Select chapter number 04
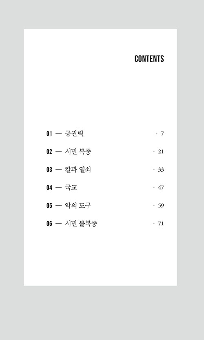This screenshot has width=204, height=340. [x=49, y=188]
